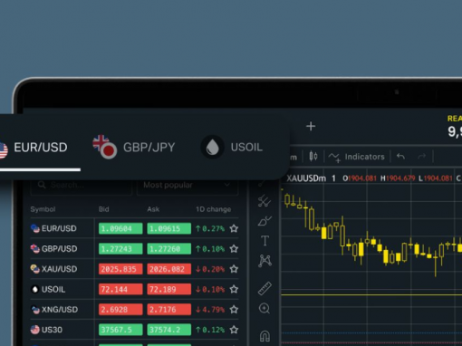The image size is (462, 346).
Task: Open the USOIL tab
Action: click(232, 148)
